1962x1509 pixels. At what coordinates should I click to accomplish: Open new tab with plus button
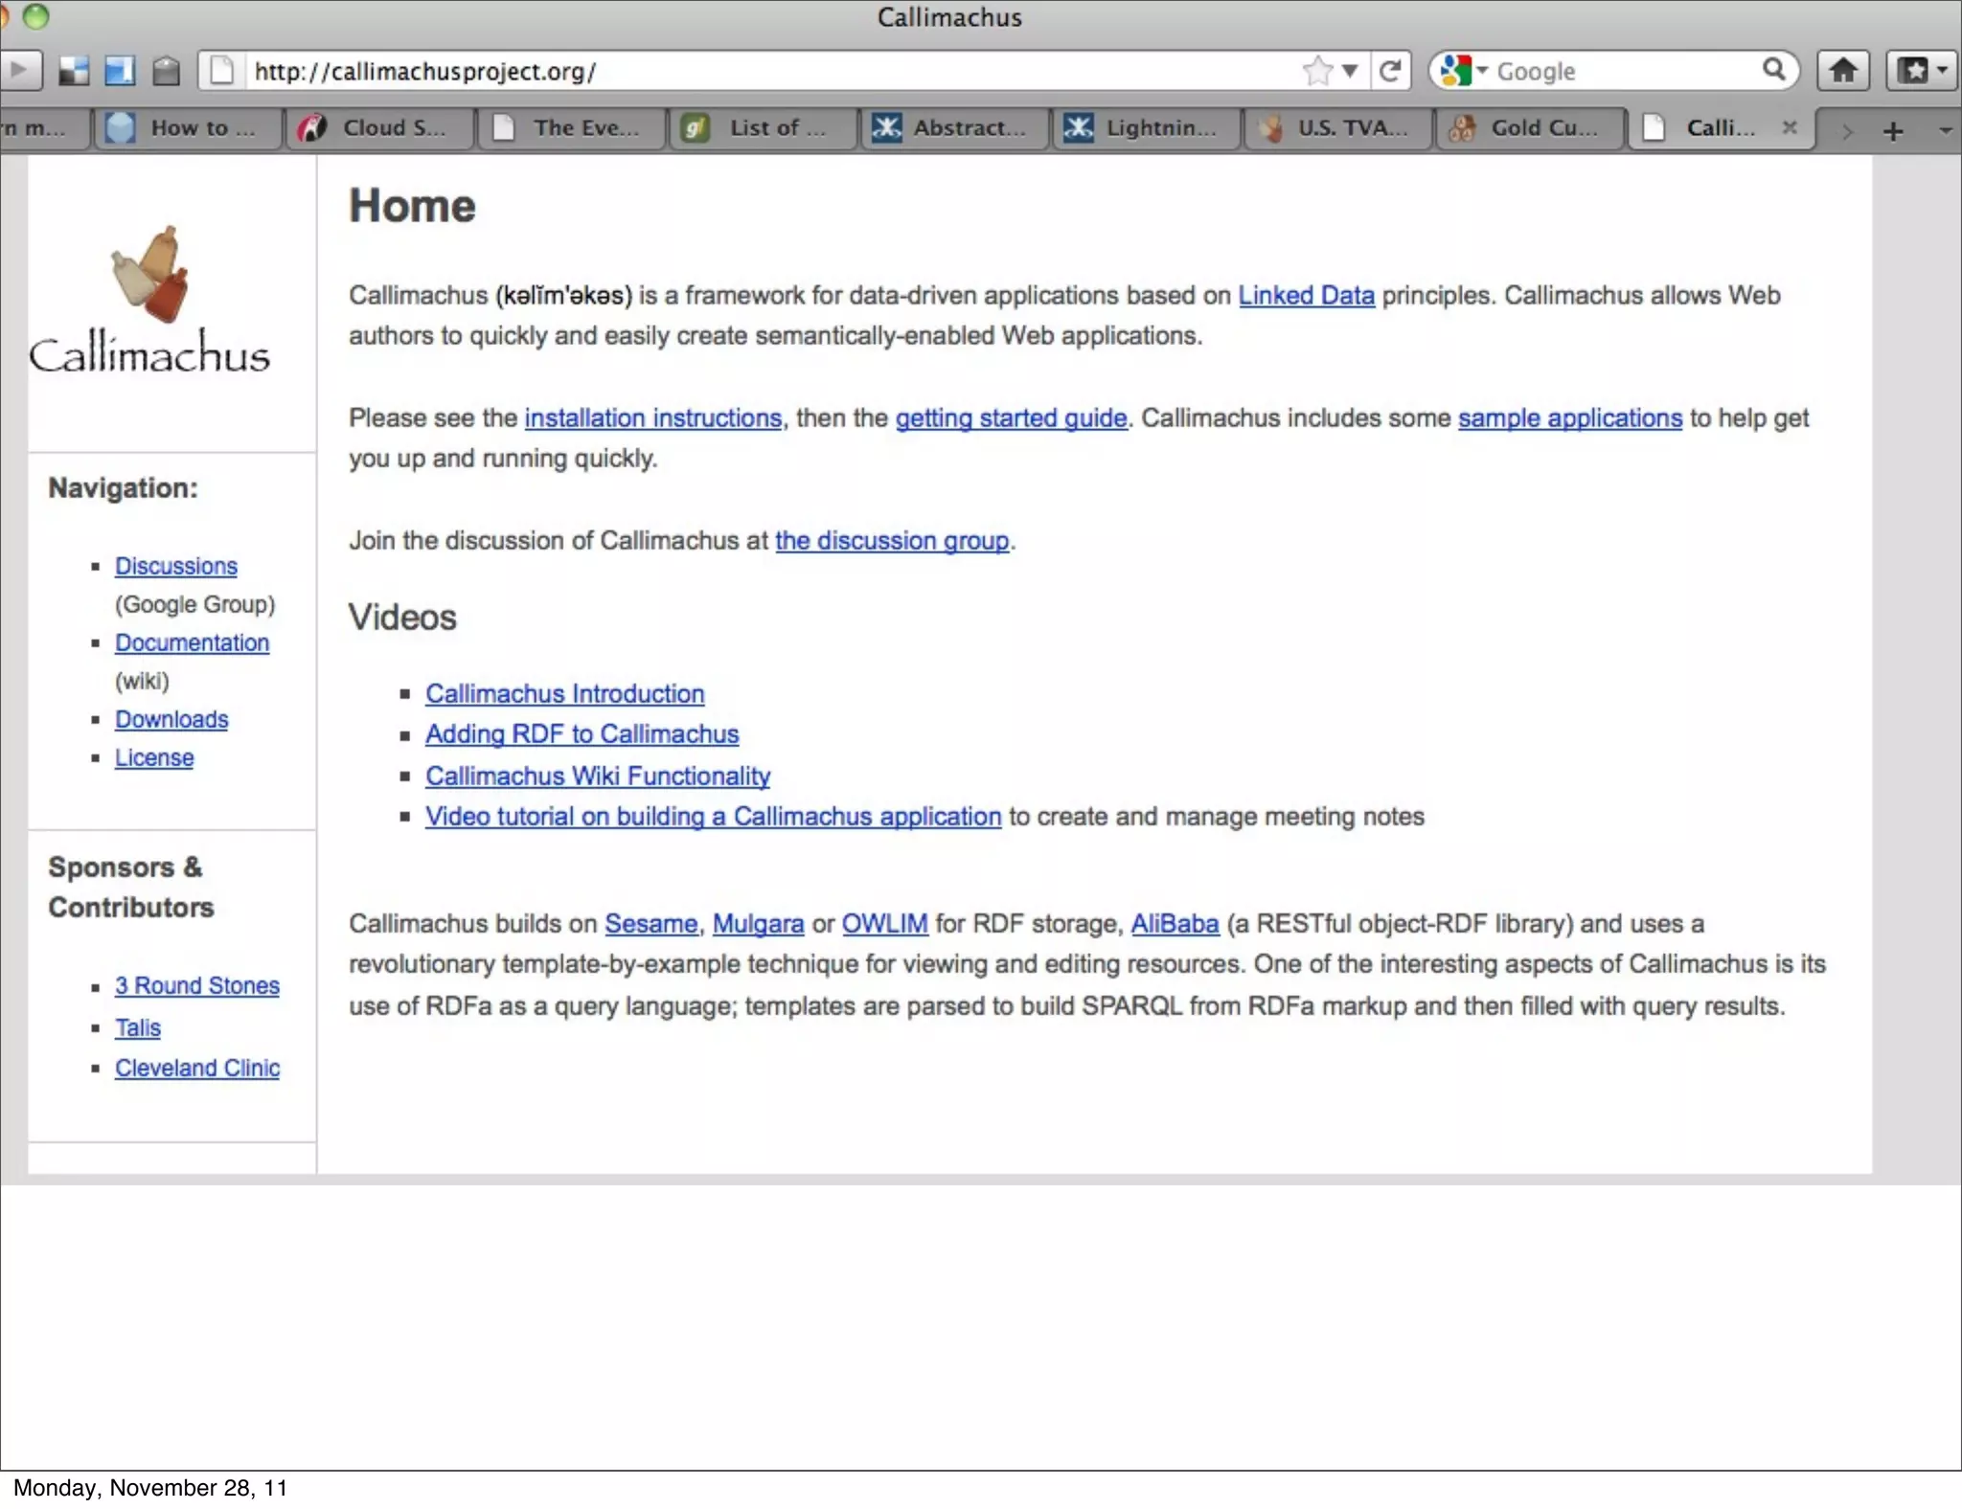tap(1893, 130)
